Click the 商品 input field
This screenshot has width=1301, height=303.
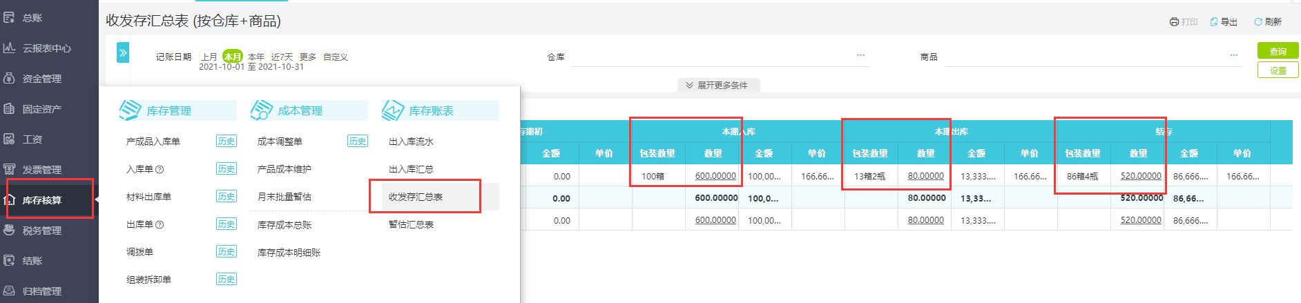pyautogui.click(x=1093, y=57)
